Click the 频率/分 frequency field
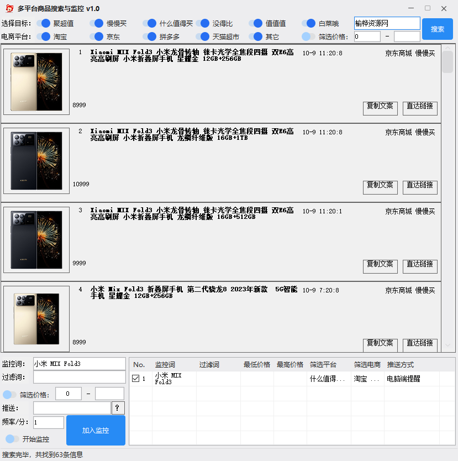The width and height of the screenshot is (458, 461). coord(49,422)
